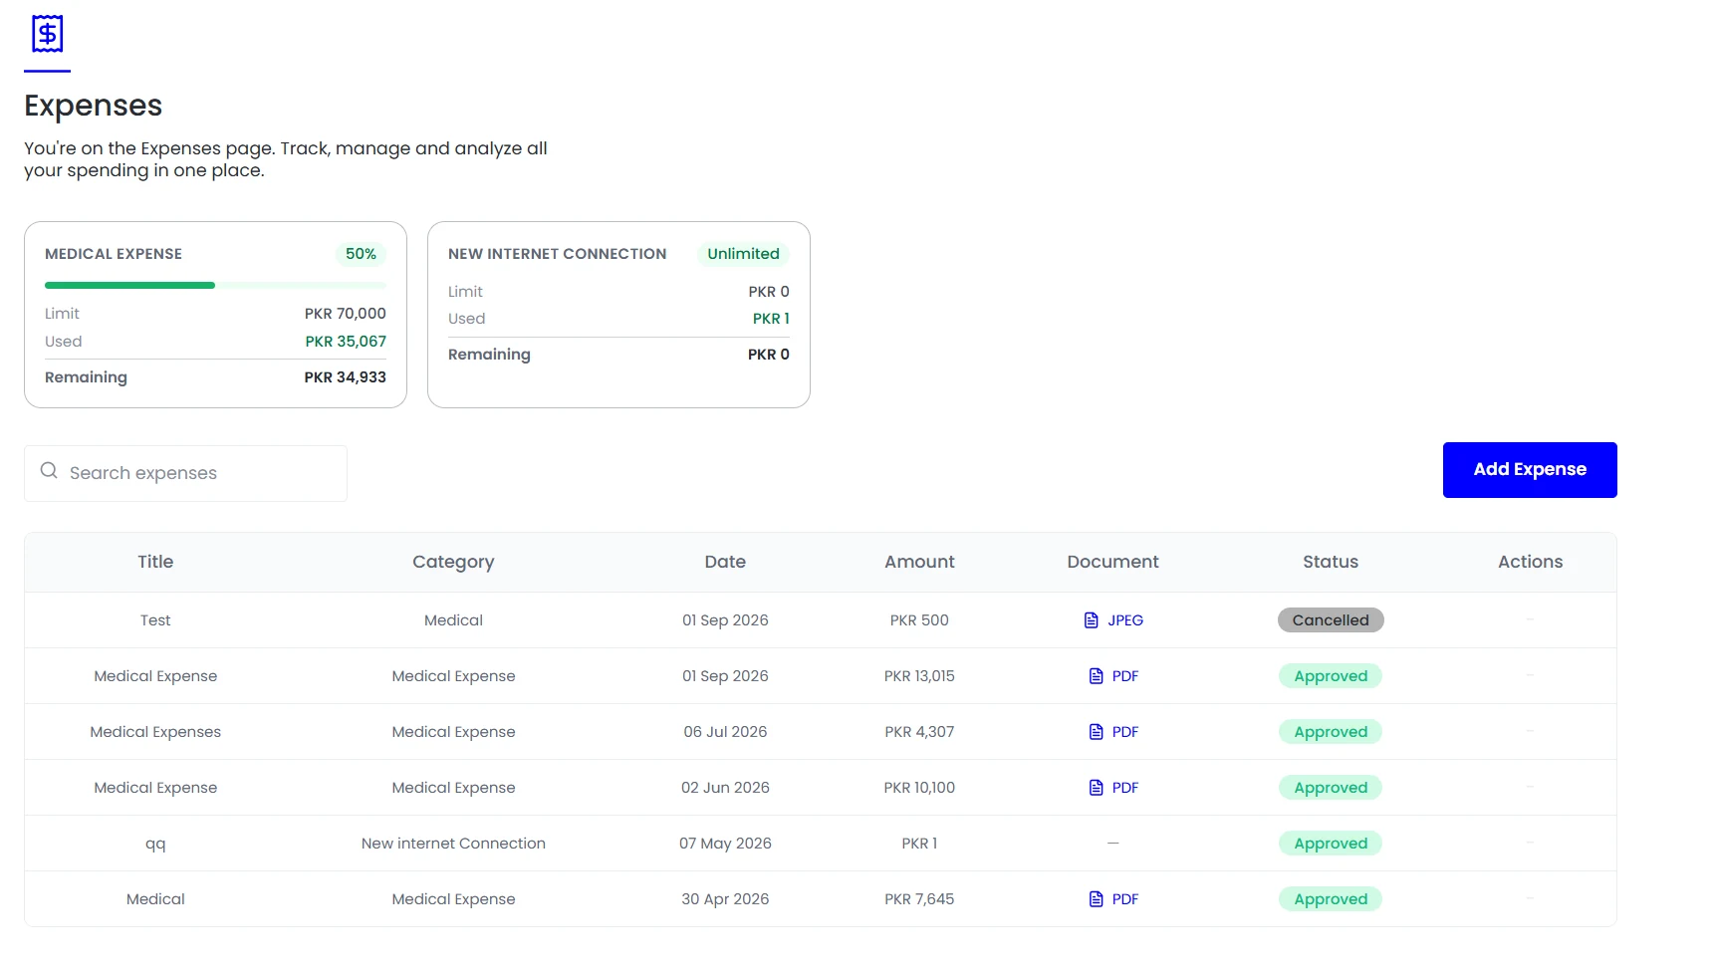Click the Date column header
The width and height of the screenshot is (1715, 976).
click(x=725, y=562)
